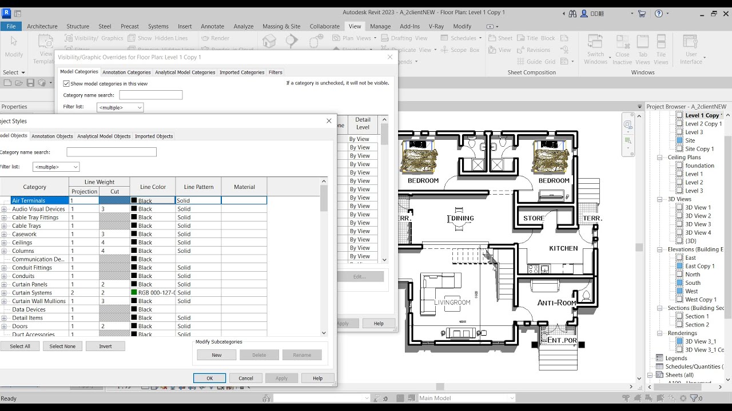Open 3D View 1 in Project Browser
The width and height of the screenshot is (732, 411).
pos(698,207)
